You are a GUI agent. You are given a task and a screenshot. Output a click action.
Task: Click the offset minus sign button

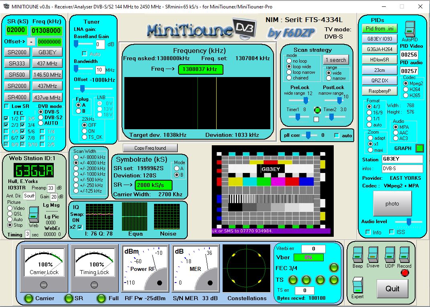coord(31,42)
